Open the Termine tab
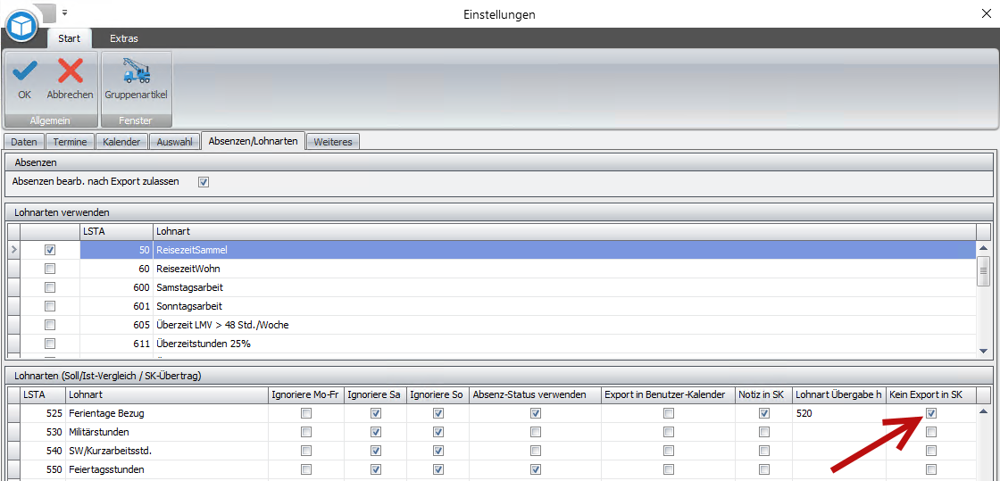 tap(70, 142)
